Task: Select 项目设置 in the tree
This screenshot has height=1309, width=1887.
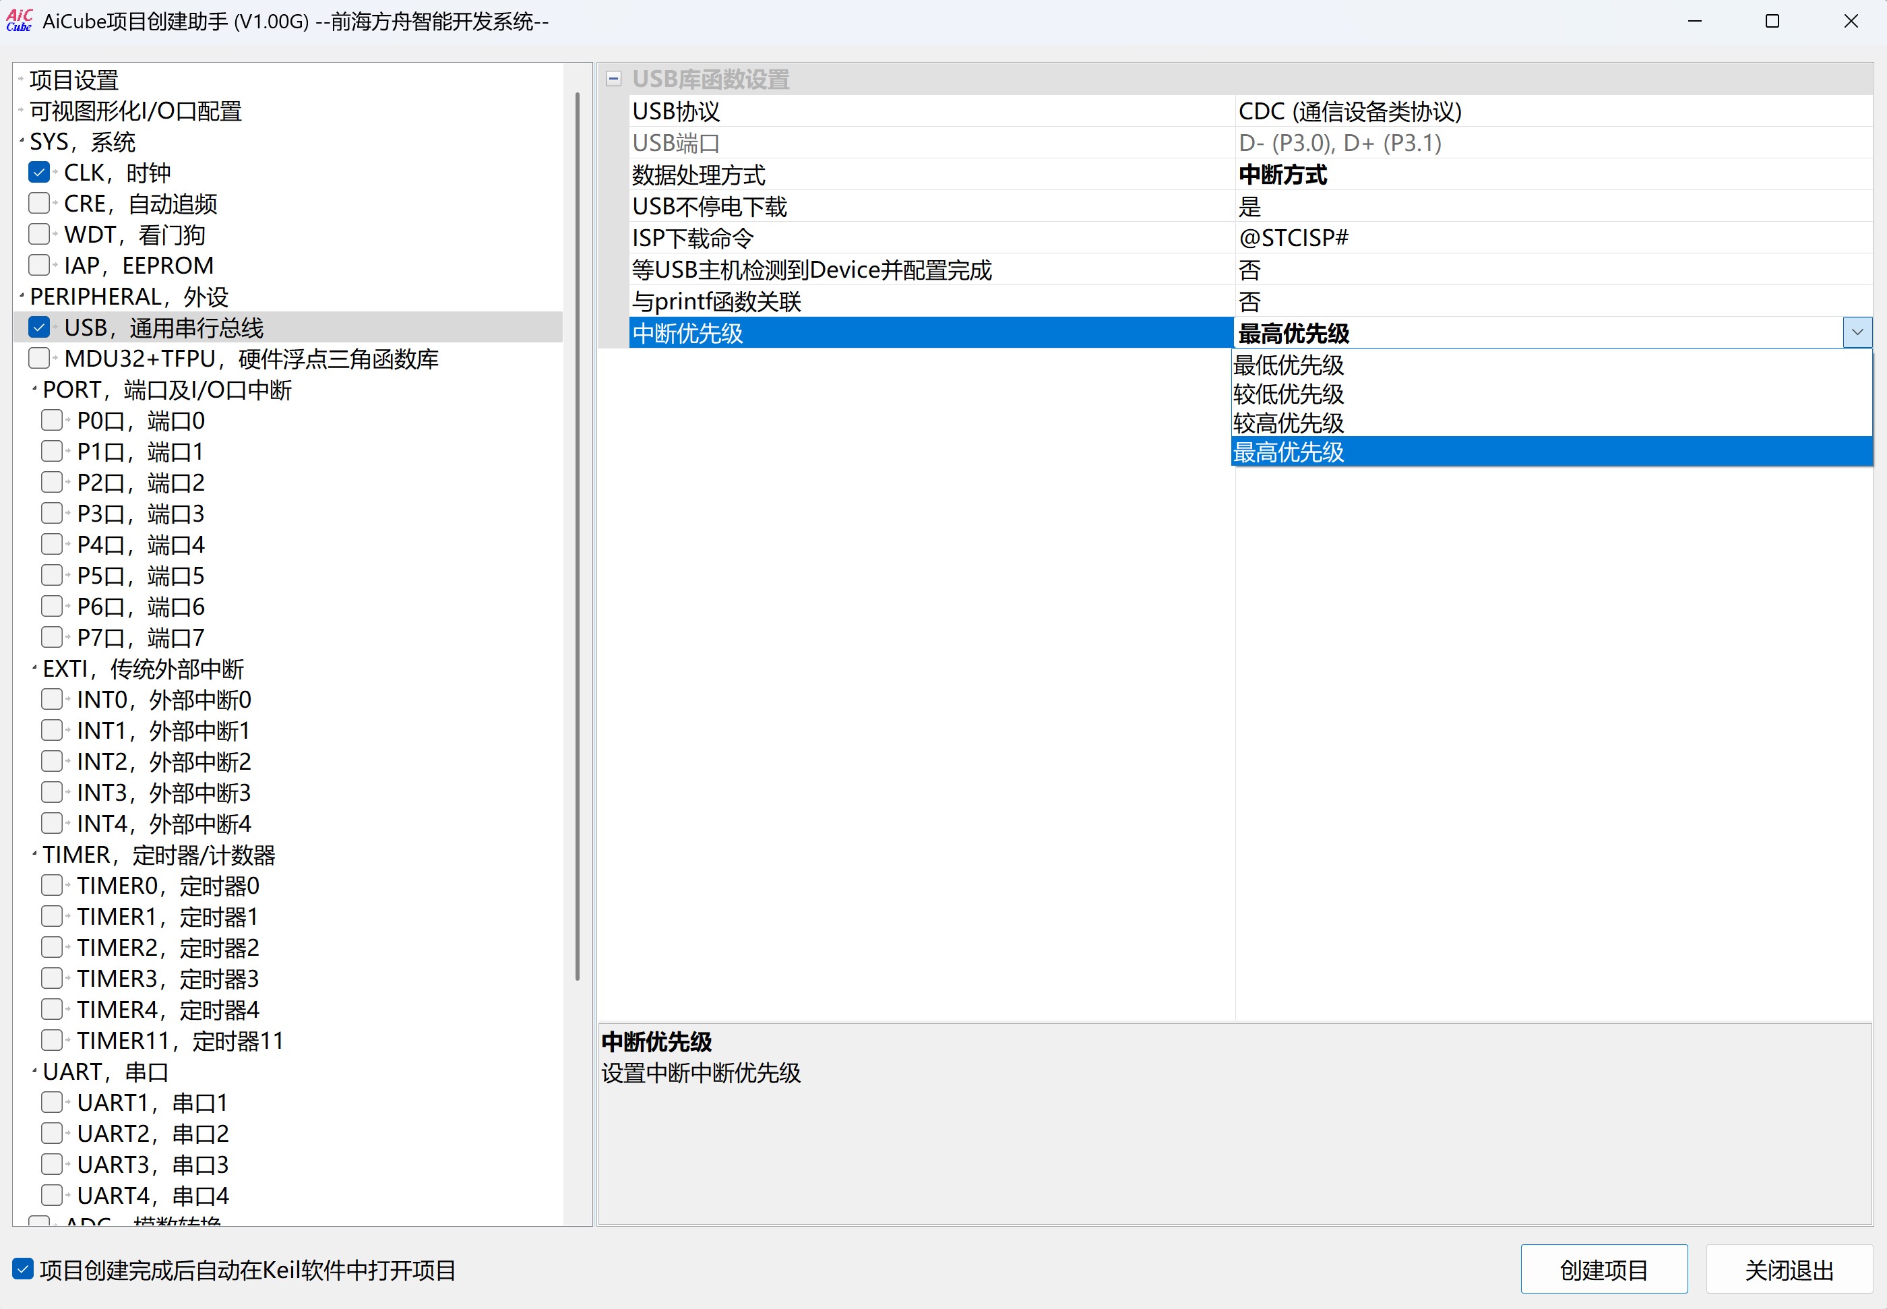Action: pyautogui.click(x=74, y=80)
